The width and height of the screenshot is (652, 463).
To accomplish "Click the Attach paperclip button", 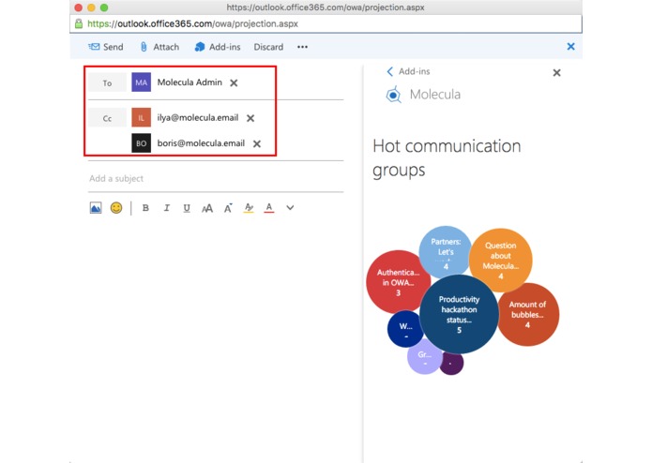I will coord(159,47).
